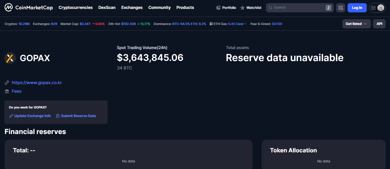390x169 pixels.
Task: Click Do you work for GOPAX? text
Action: coord(28,107)
